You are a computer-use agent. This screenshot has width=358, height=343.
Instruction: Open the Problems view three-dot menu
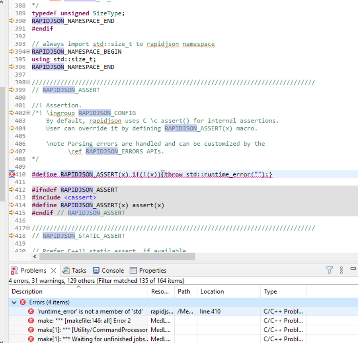[342, 270]
